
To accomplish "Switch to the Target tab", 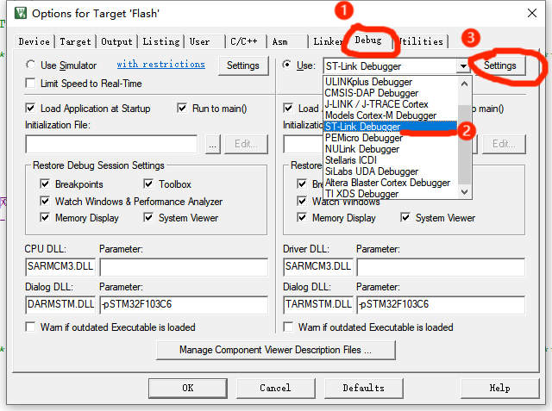I will 75,41.
